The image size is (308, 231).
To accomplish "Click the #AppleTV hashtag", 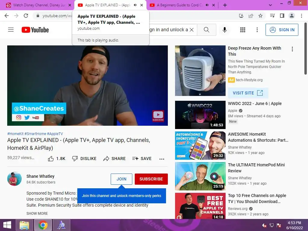I will [55, 134].
